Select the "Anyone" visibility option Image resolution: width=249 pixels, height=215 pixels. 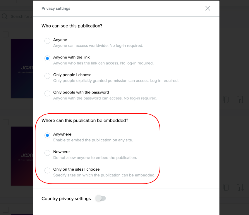(47, 41)
